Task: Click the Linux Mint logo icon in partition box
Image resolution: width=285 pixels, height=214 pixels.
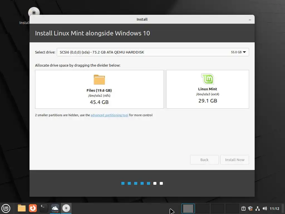Action: (208, 79)
